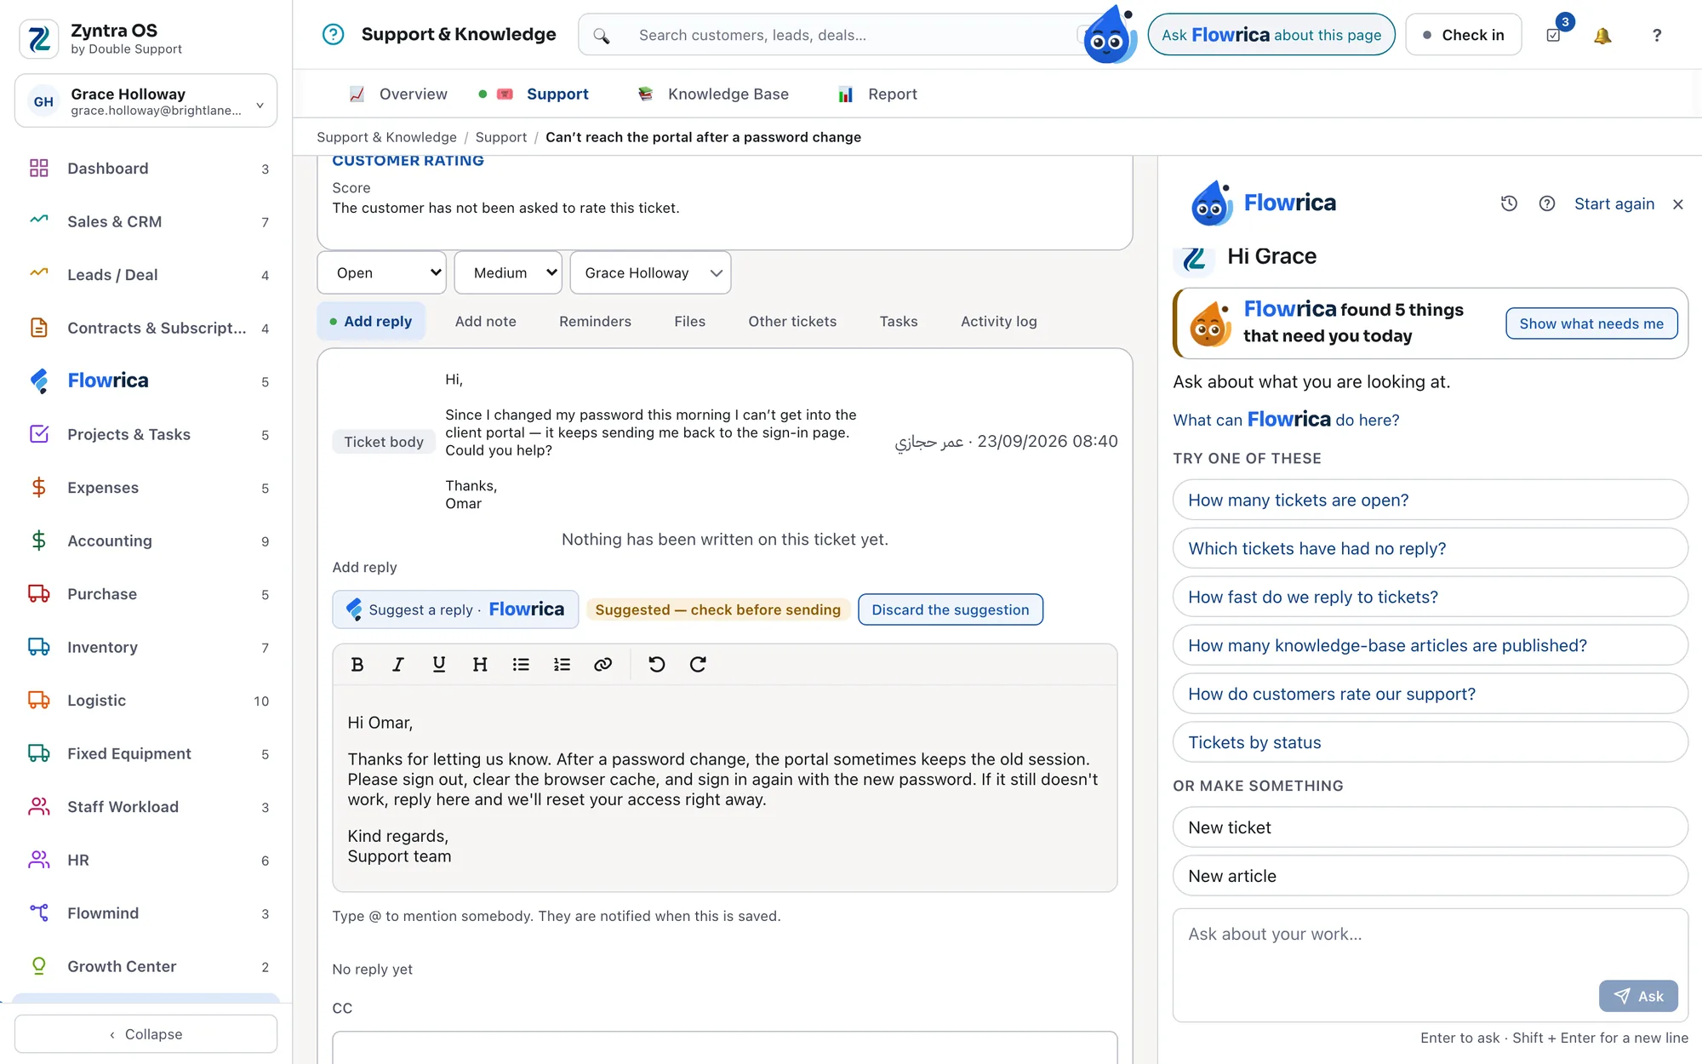The width and height of the screenshot is (1702, 1064).
Task: Apply underline formatting in reply editor
Action: 439,665
